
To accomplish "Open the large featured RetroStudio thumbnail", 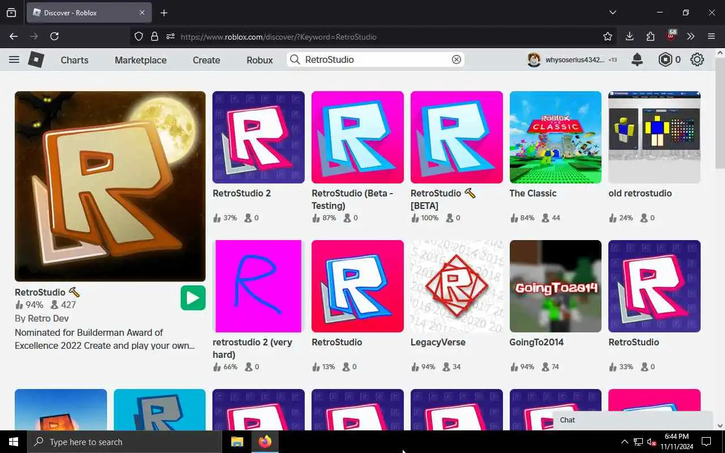I will tap(110, 186).
